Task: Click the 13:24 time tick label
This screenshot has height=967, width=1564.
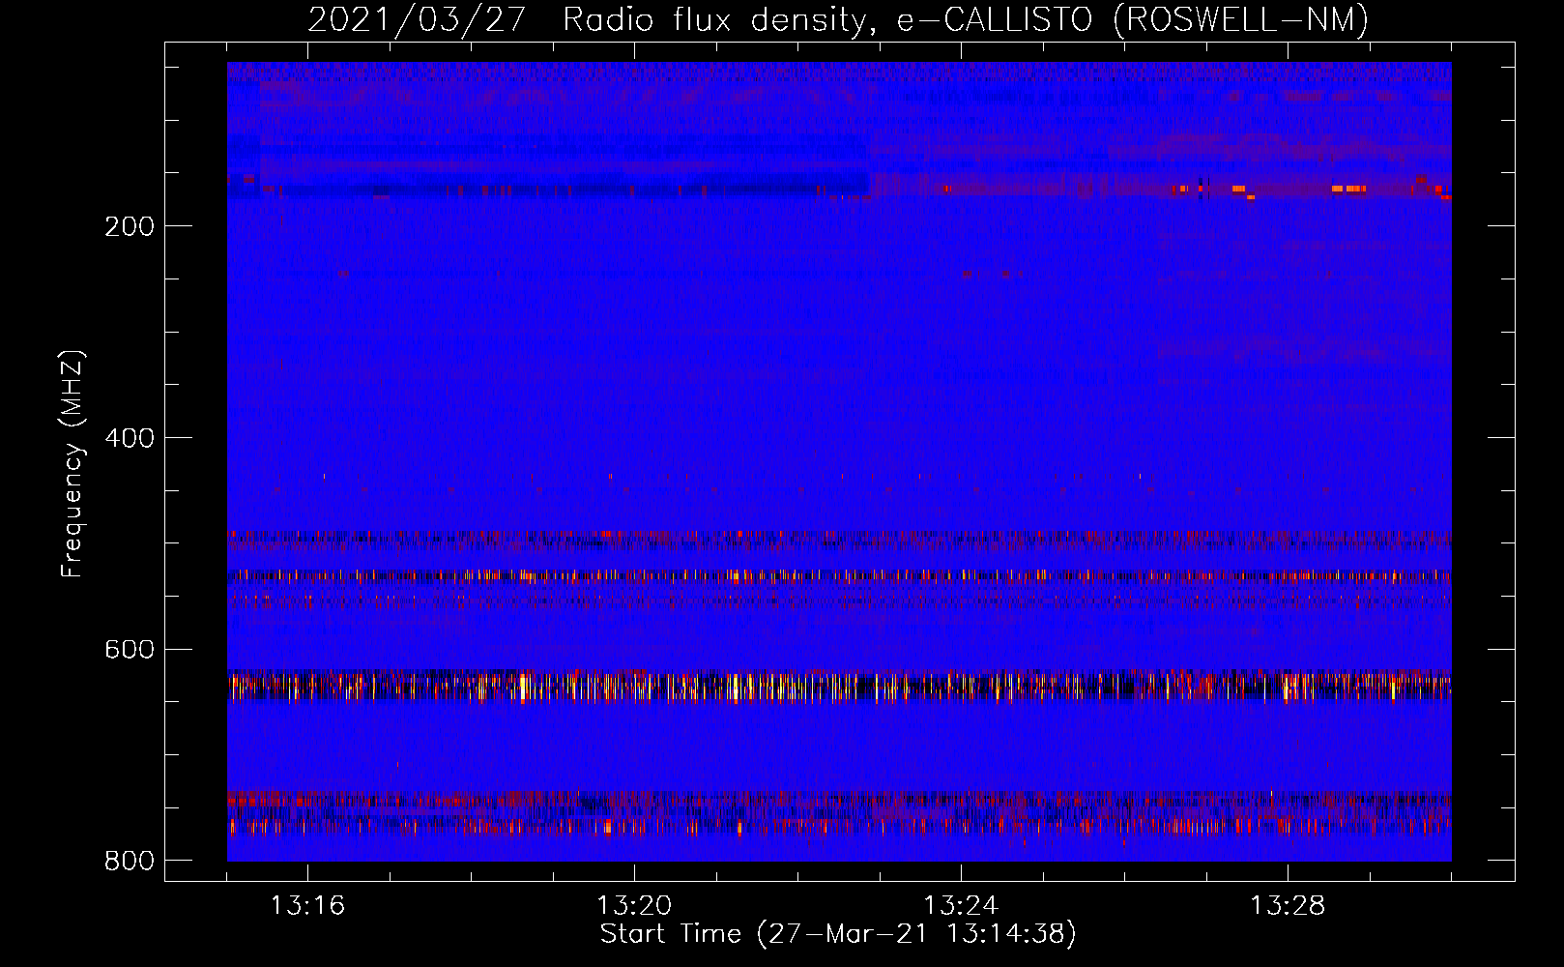Action: tap(961, 906)
